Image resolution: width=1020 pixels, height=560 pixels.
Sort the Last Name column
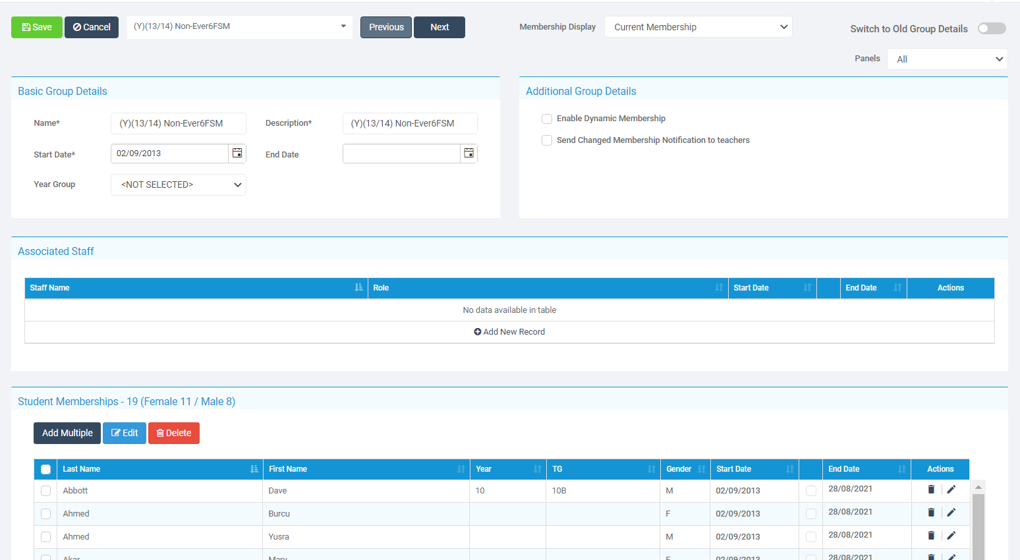pyautogui.click(x=254, y=468)
